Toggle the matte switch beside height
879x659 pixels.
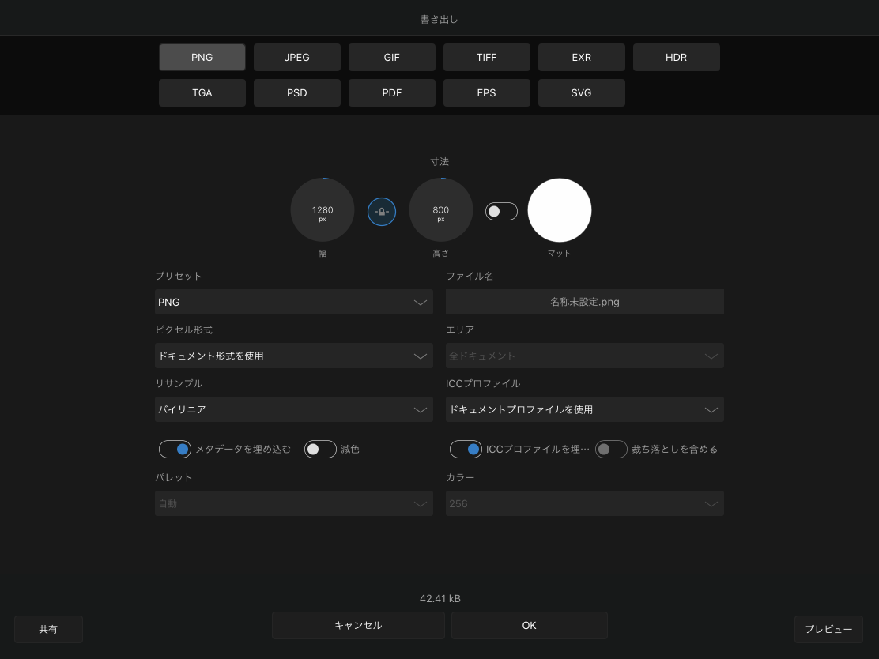(x=501, y=211)
